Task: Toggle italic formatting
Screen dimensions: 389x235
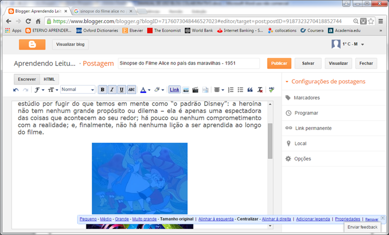Action: pyautogui.click(x=112, y=90)
